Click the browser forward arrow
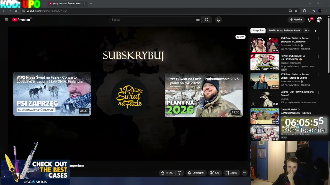Screen dimensions: 330x185 point(10,11)
